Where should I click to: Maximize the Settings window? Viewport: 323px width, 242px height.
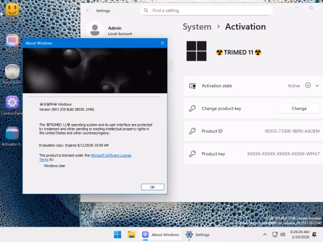click(311, 8)
